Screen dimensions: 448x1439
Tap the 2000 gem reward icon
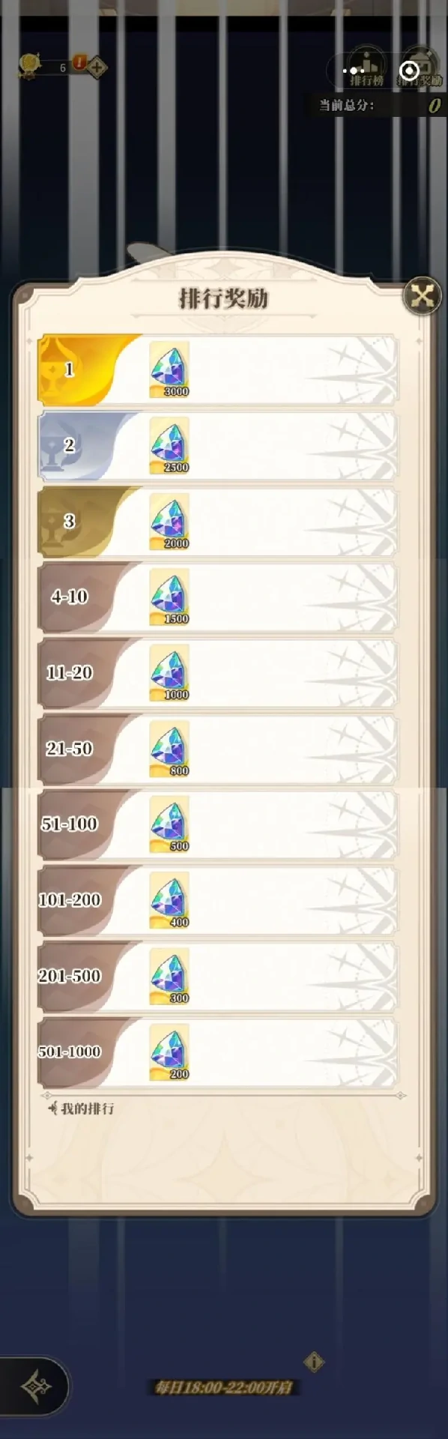pyautogui.click(x=169, y=521)
